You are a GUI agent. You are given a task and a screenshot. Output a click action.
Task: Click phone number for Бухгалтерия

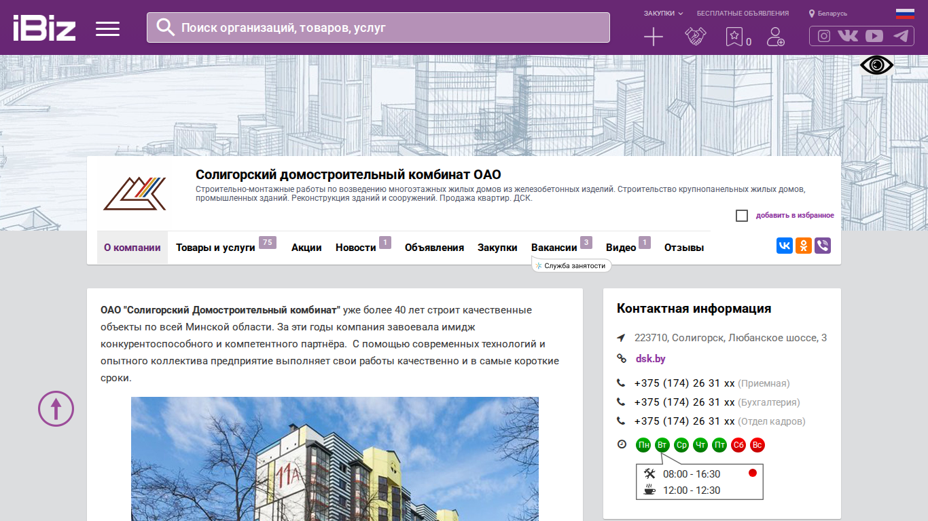point(685,402)
